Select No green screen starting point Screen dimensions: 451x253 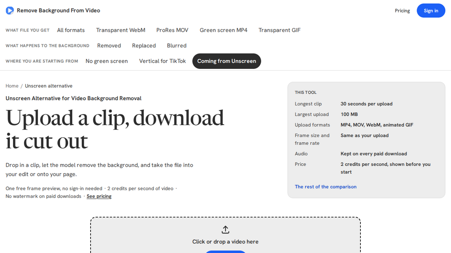107,61
